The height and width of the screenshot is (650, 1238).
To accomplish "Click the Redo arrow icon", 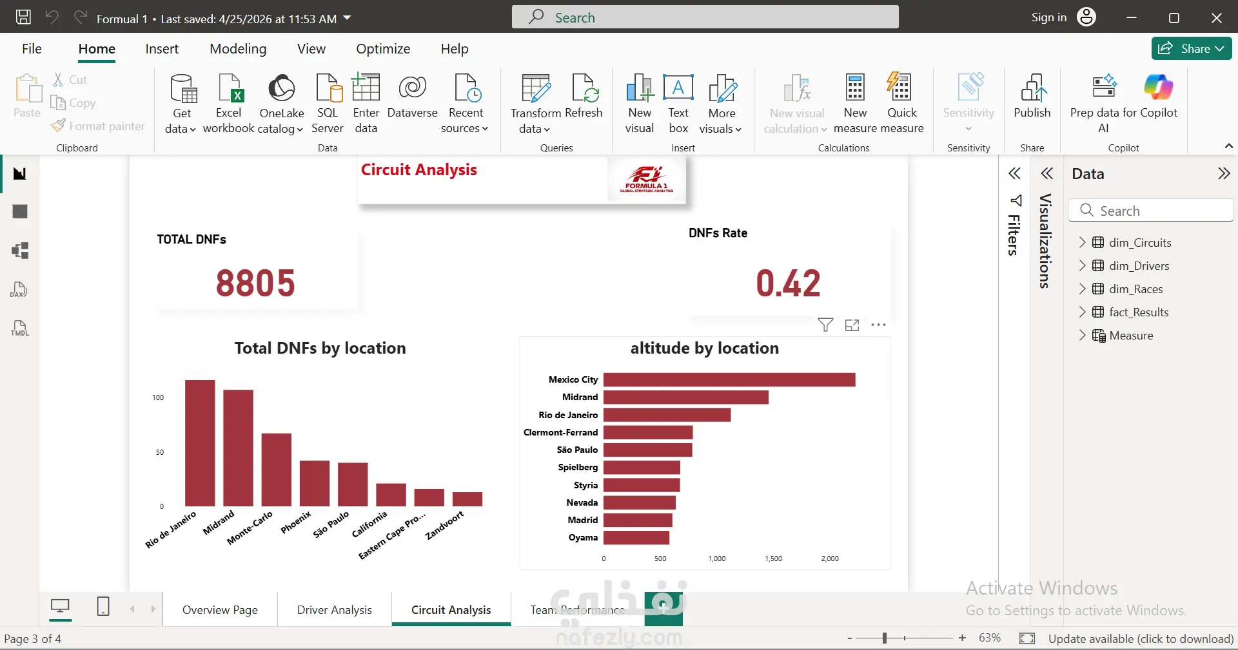I will tap(81, 17).
